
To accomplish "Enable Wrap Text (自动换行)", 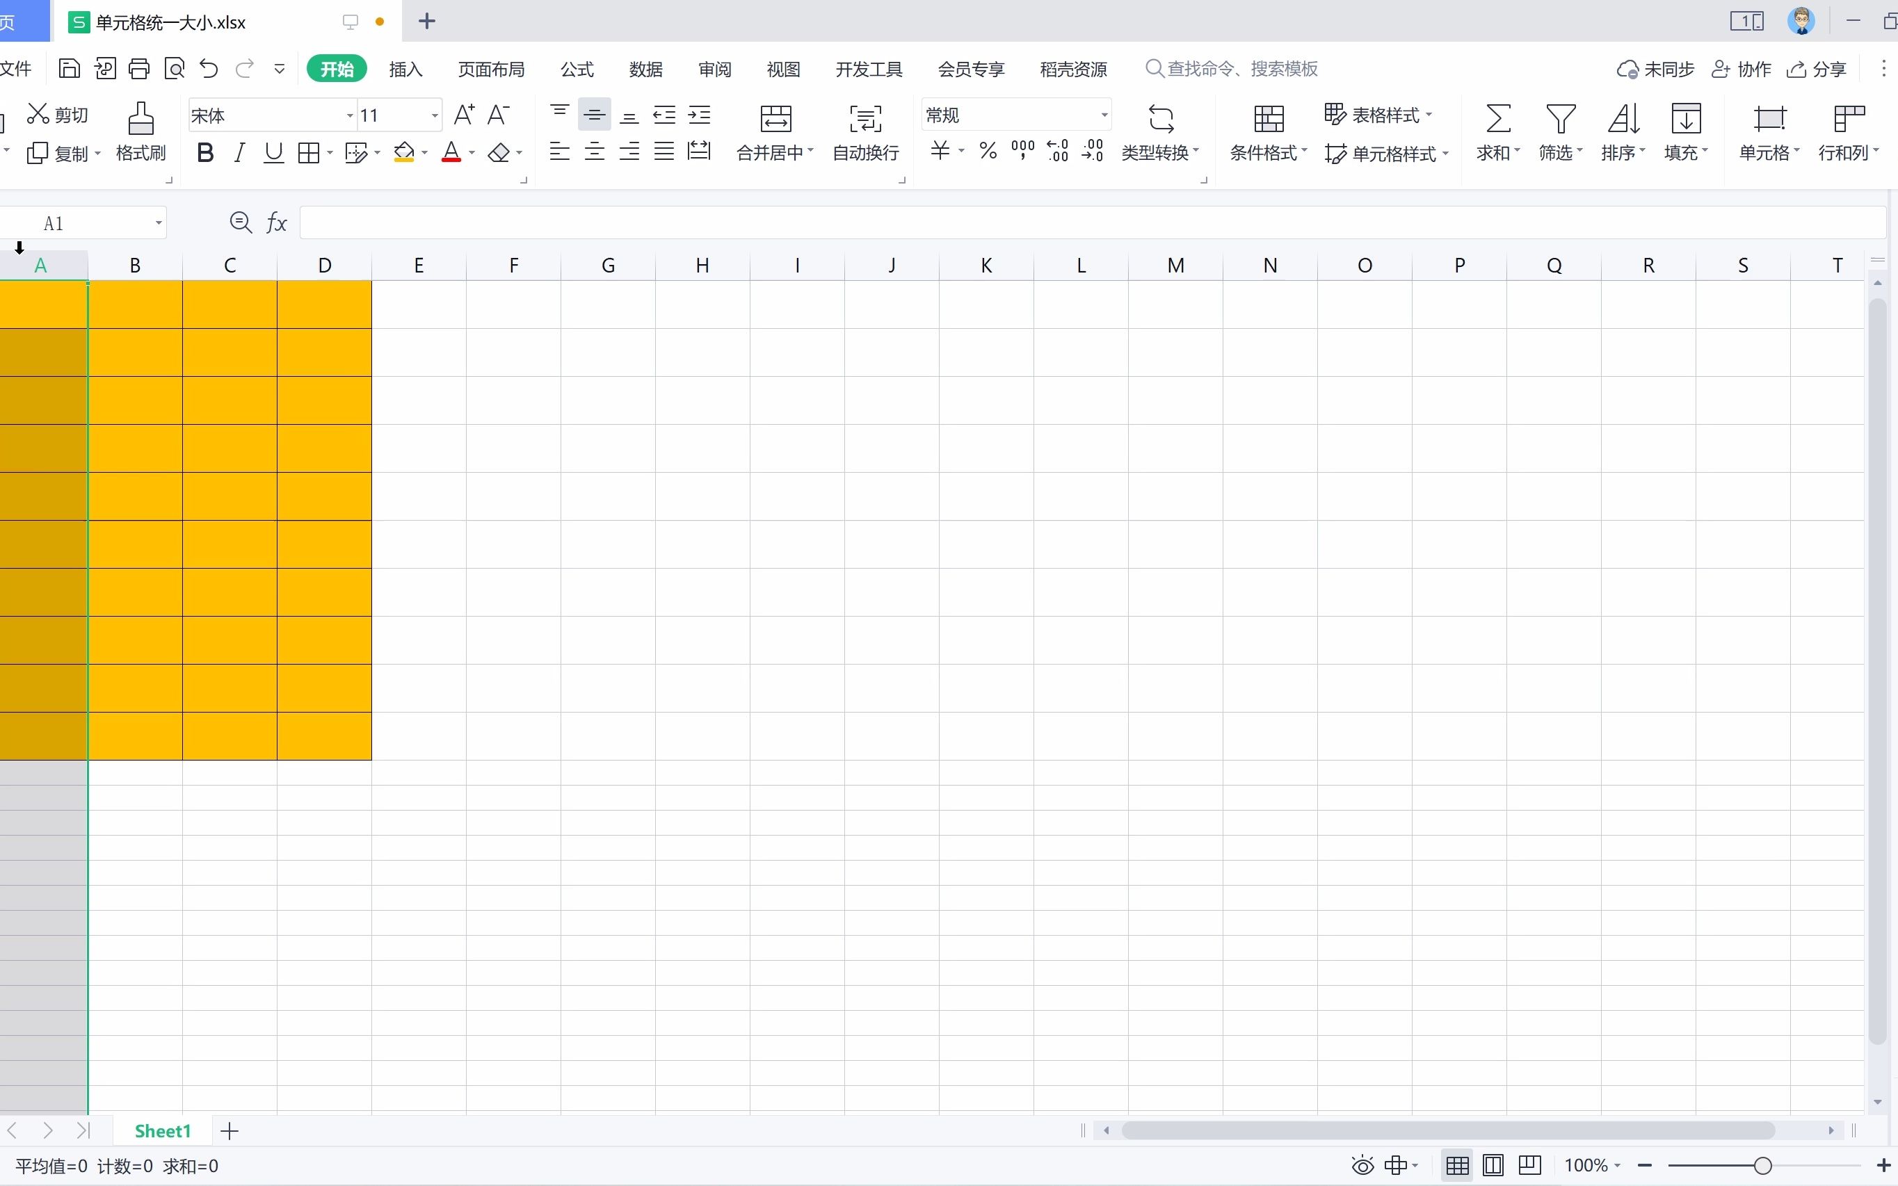I will click(x=865, y=118).
